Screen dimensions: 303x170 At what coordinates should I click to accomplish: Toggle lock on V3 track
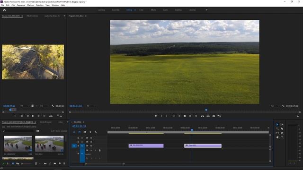[78, 138]
